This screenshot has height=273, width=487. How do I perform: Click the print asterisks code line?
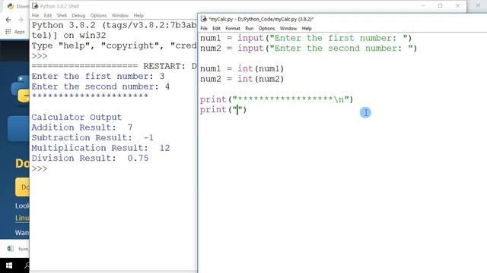pos(276,99)
